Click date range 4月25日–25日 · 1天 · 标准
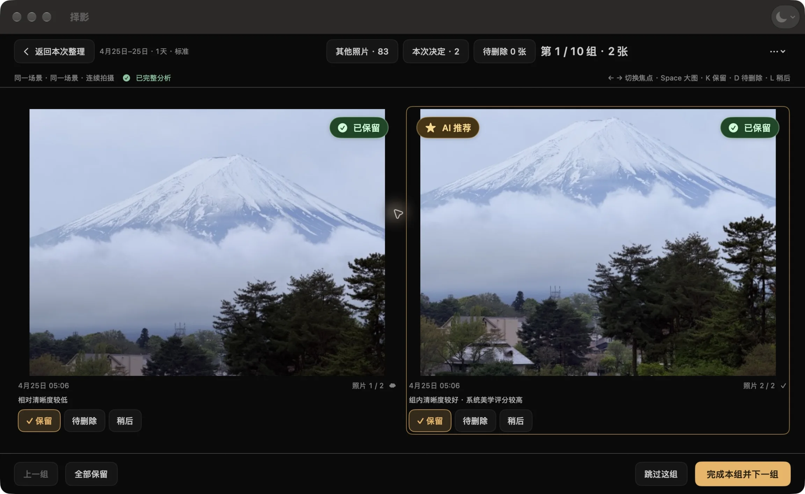Screen dimensions: 805x494 [x=144, y=51]
